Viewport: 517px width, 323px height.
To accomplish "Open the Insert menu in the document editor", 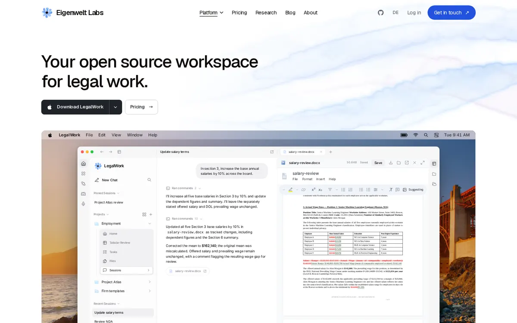I will tap(321, 179).
